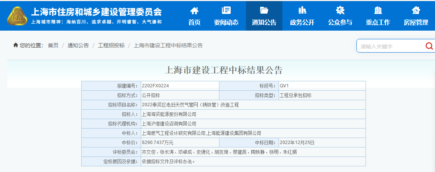Click the gold committee logo emblem
Viewport: 435px width, 172px height.
tap(17, 16)
